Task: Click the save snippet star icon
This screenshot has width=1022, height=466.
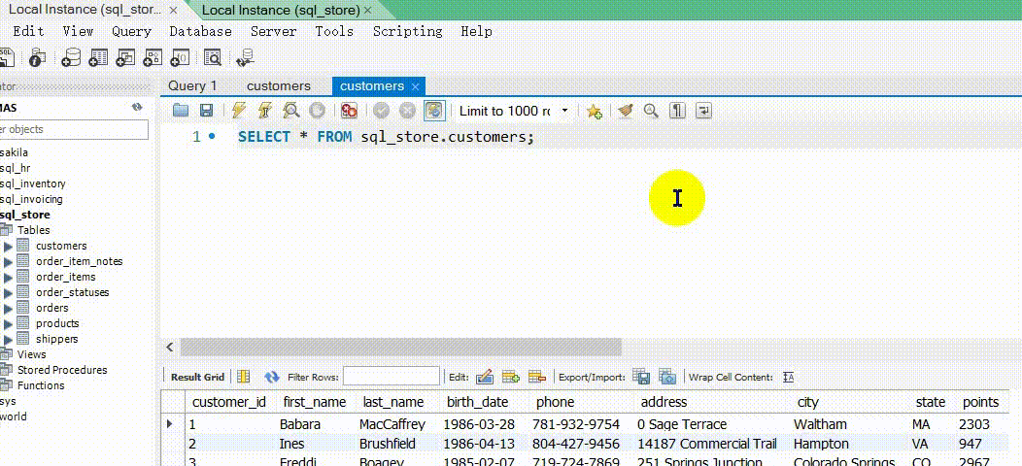Action: click(594, 111)
